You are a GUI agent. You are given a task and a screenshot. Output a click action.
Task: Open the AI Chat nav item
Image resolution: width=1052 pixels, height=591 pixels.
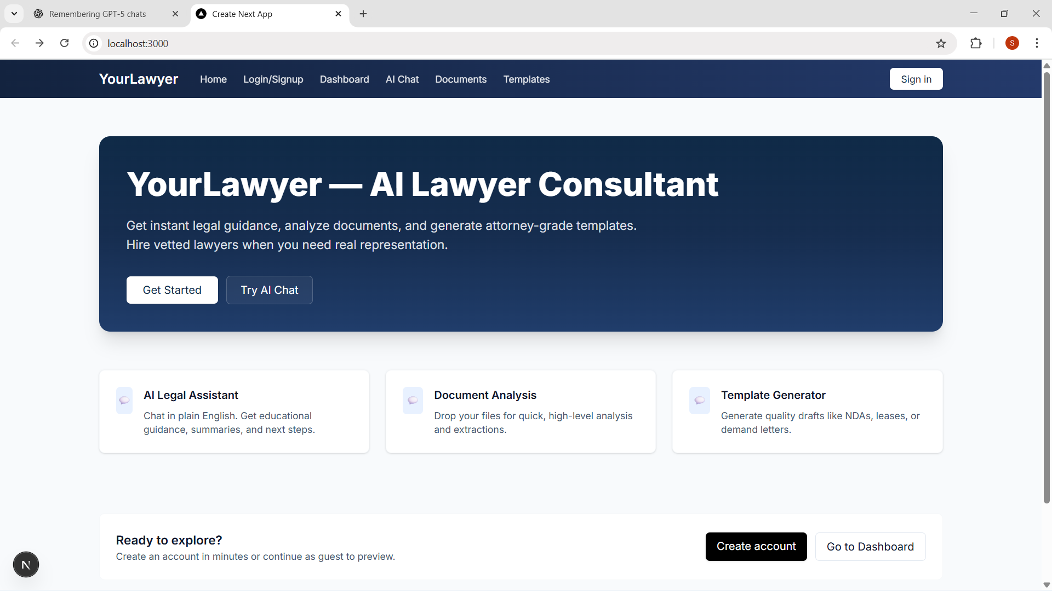[x=402, y=79]
